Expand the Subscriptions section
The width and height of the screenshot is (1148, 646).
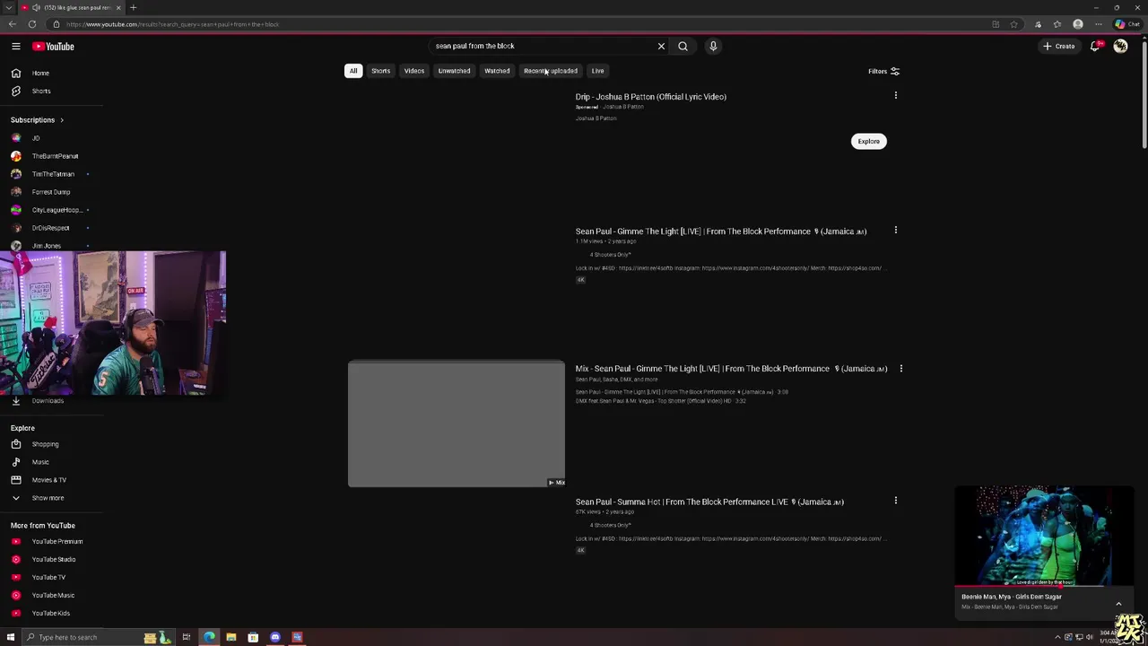tap(38, 119)
